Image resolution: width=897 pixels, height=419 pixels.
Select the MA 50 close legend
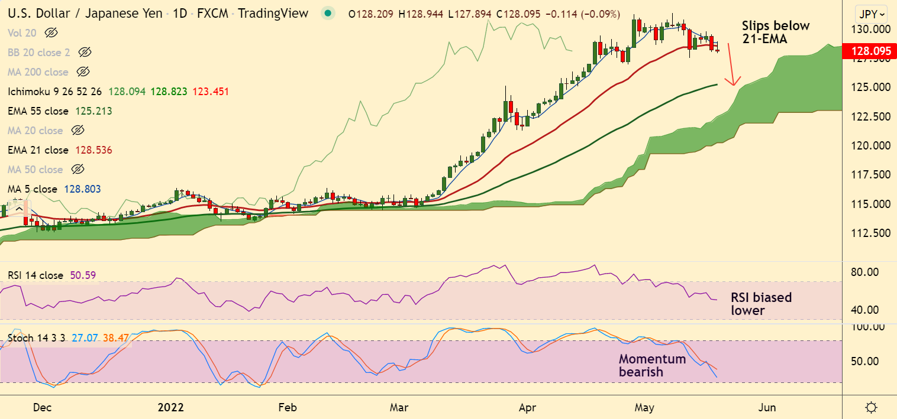(36, 170)
